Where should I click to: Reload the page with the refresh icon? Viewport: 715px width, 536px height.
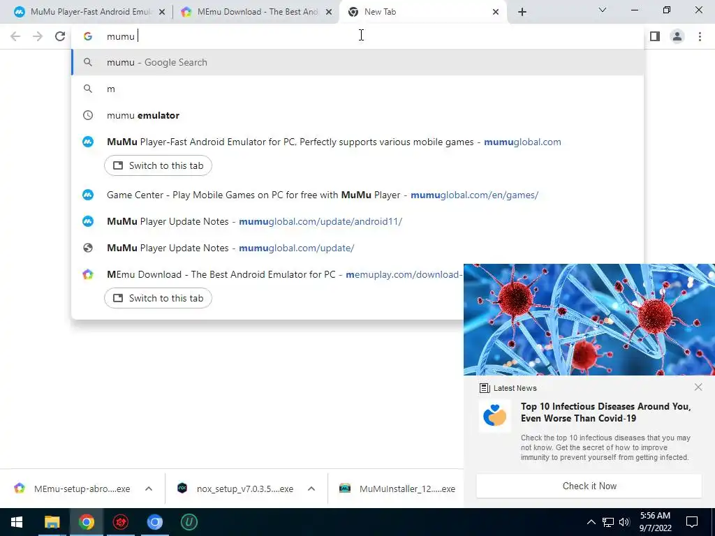60,36
